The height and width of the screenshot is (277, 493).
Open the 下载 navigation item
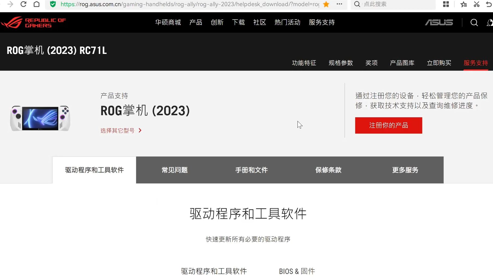(238, 22)
